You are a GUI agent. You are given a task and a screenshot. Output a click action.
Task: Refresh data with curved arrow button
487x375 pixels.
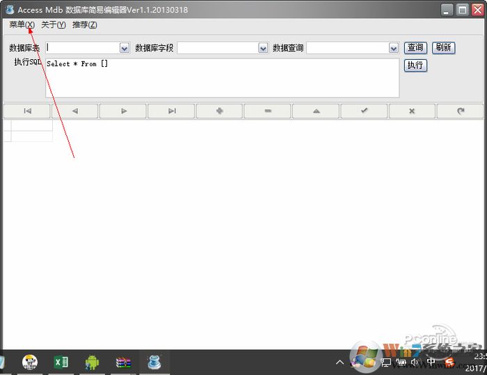461,111
